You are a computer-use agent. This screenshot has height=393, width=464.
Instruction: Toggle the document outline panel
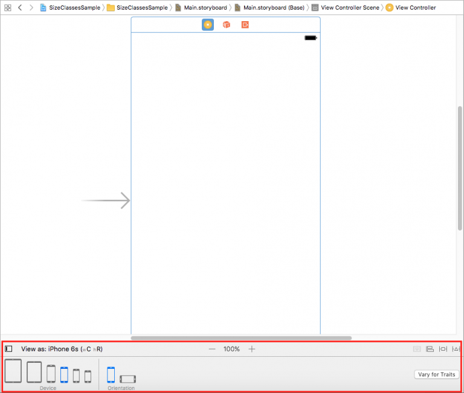[8, 349]
